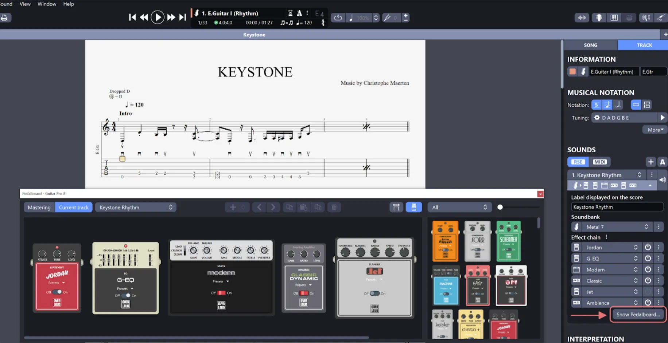Open the fretboard view icon
The height and width of the screenshot is (343, 668).
(x=599, y=17)
